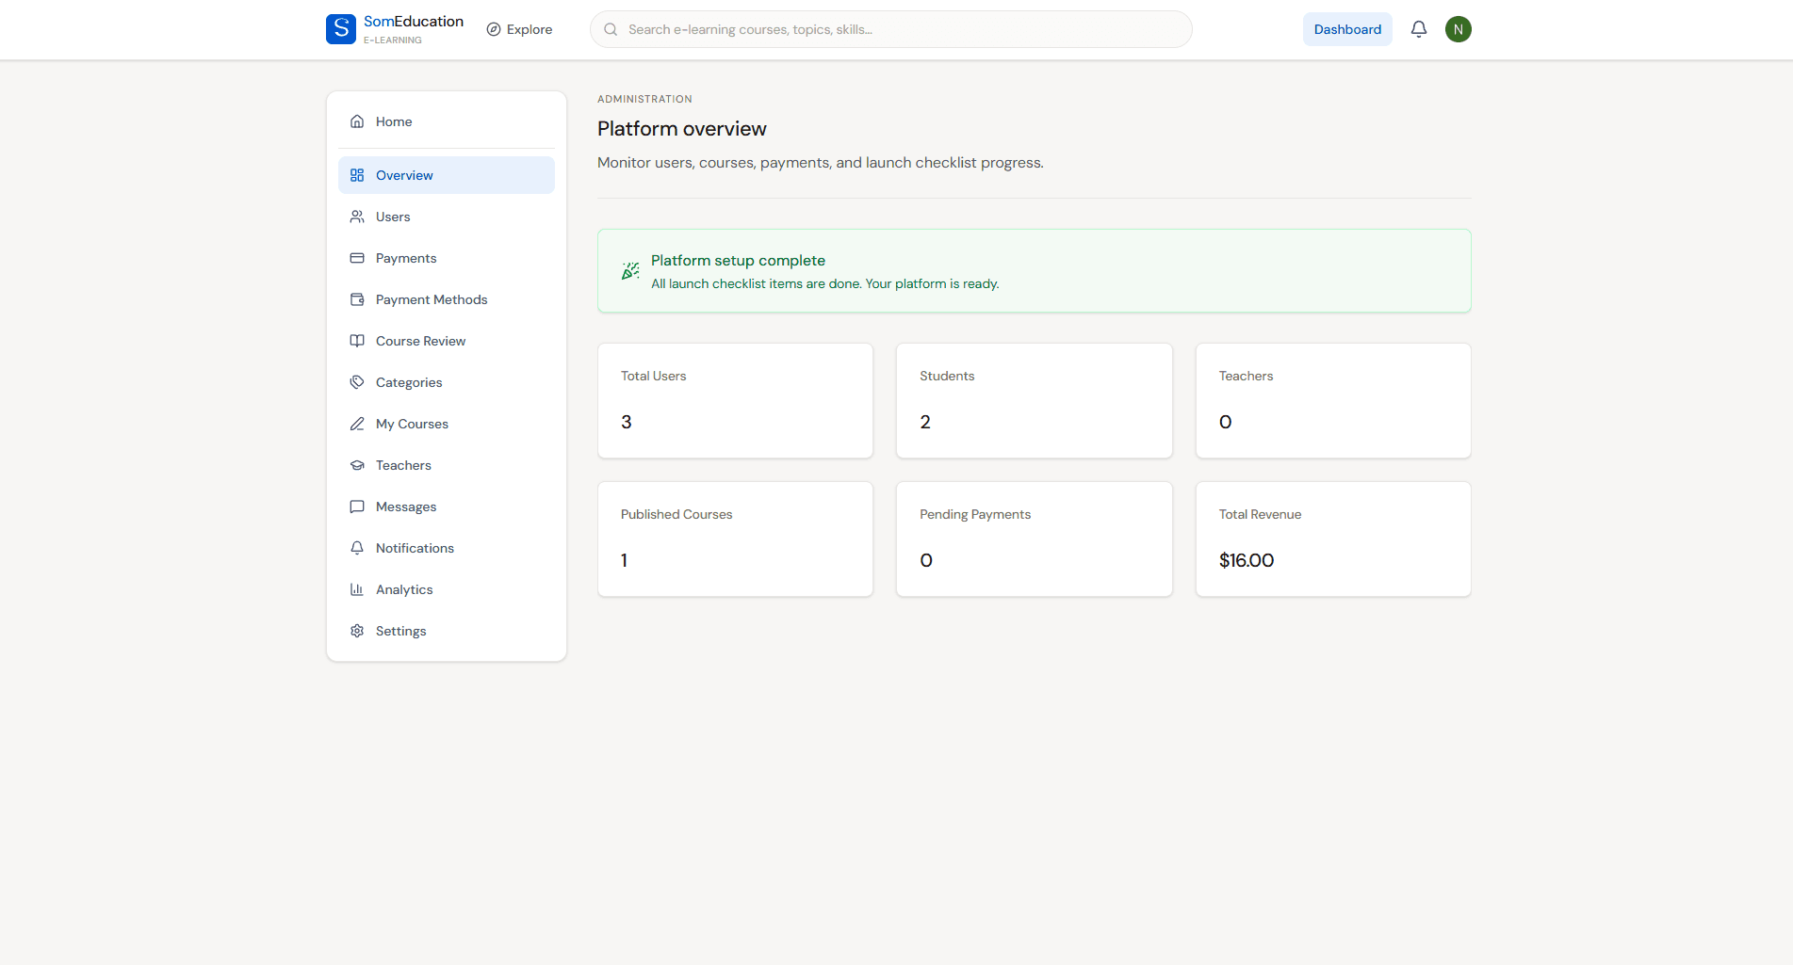The image size is (1793, 965).
Task: Open My Courses label in sidebar
Action: [x=412, y=424]
